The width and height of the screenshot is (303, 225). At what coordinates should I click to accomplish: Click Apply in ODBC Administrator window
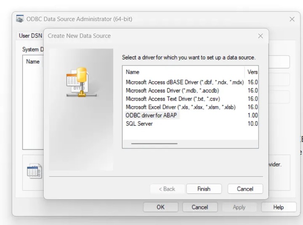pyautogui.click(x=239, y=207)
